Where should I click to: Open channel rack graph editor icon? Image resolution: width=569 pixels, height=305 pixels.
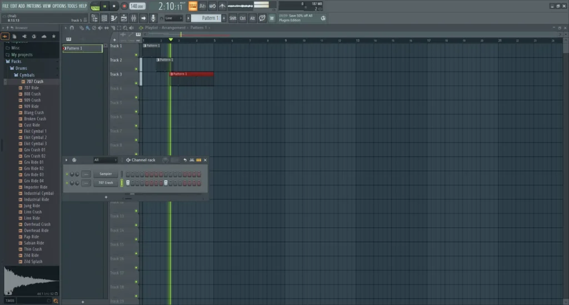192,160
